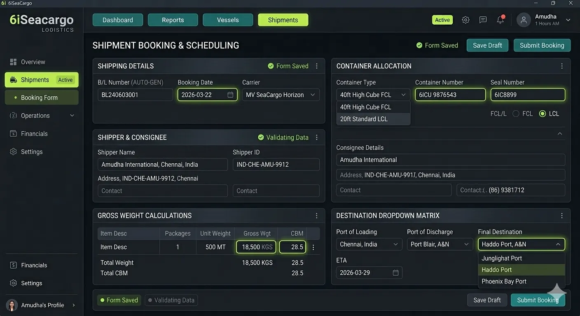Open the Carrier dropdown

(281, 95)
